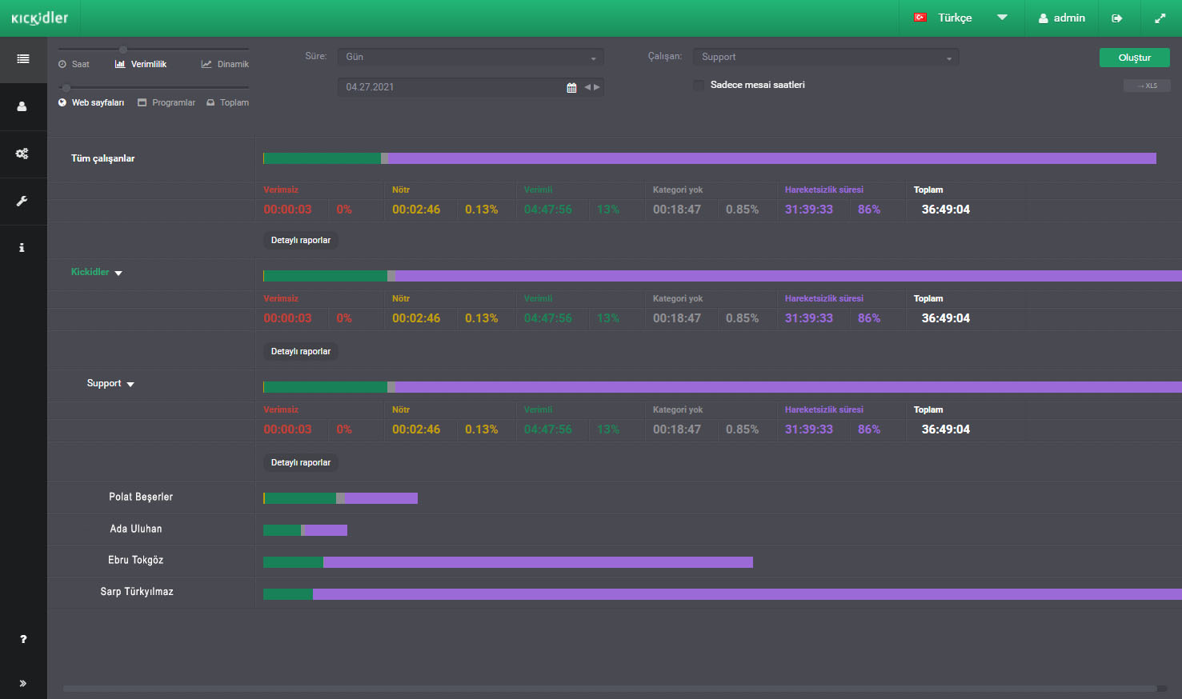Open the Süre Gün dropdown

pos(471,58)
